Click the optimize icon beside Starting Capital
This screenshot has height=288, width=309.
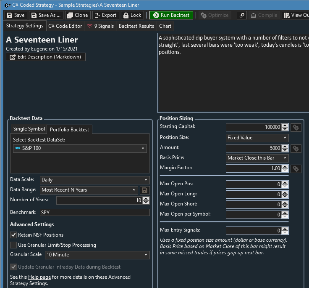click(x=296, y=127)
